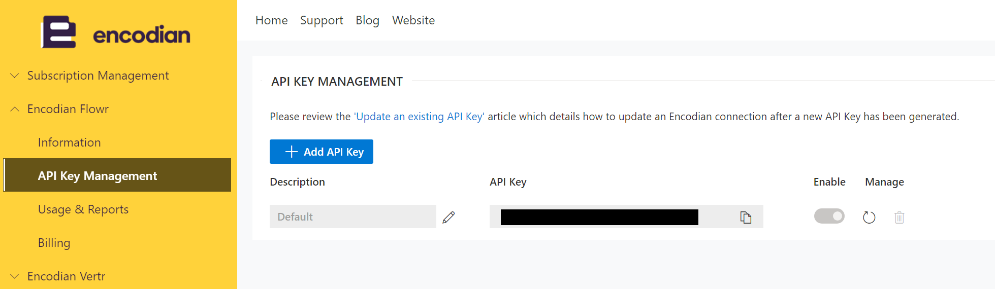The height and width of the screenshot is (289, 995).
Task: Open 'Update an existing API Key' article
Action: click(419, 117)
